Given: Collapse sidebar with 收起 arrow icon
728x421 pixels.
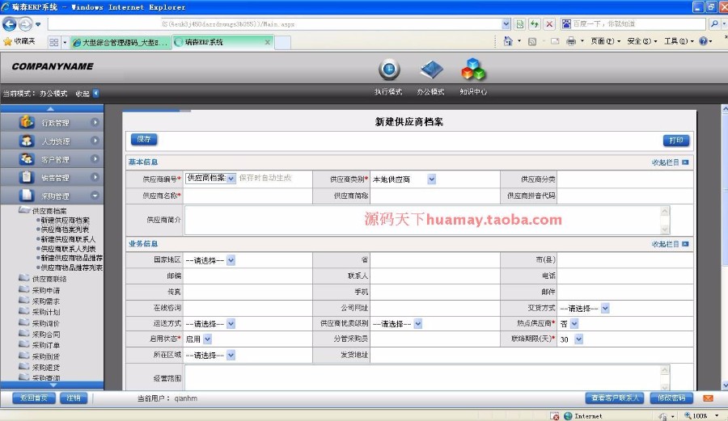Looking at the screenshot, I should pos(95,93).
